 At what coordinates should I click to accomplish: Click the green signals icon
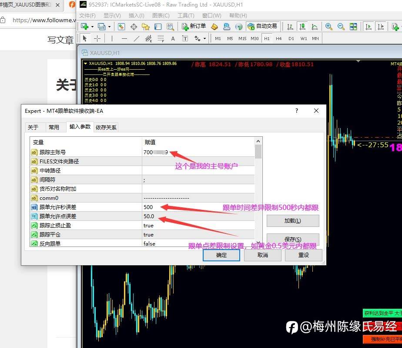239,27
